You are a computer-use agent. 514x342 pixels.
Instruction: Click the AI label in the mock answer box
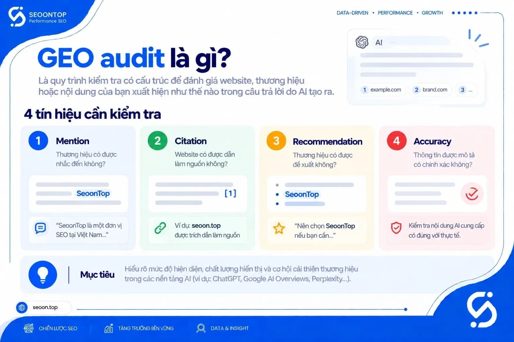coord(379,42)
